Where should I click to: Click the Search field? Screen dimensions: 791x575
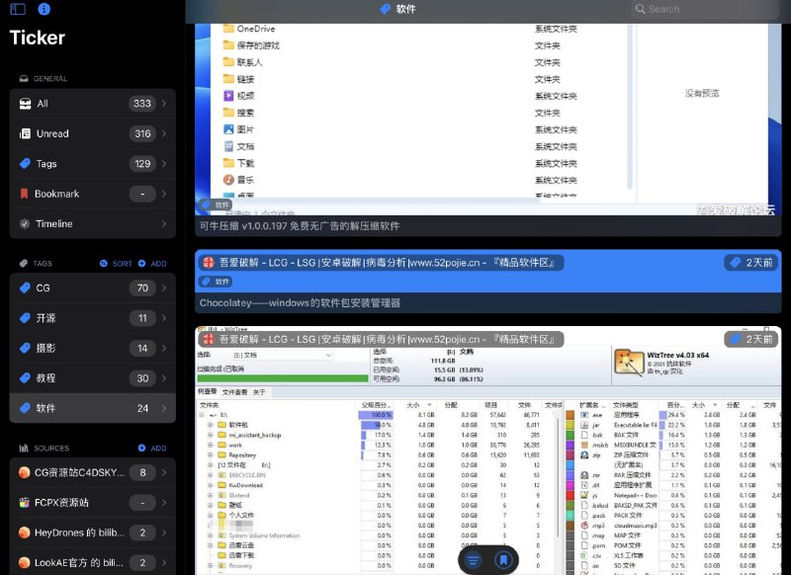704,9
